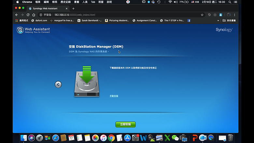
Task: Open the Chrome application menu
Action: [x=27, y=2]
